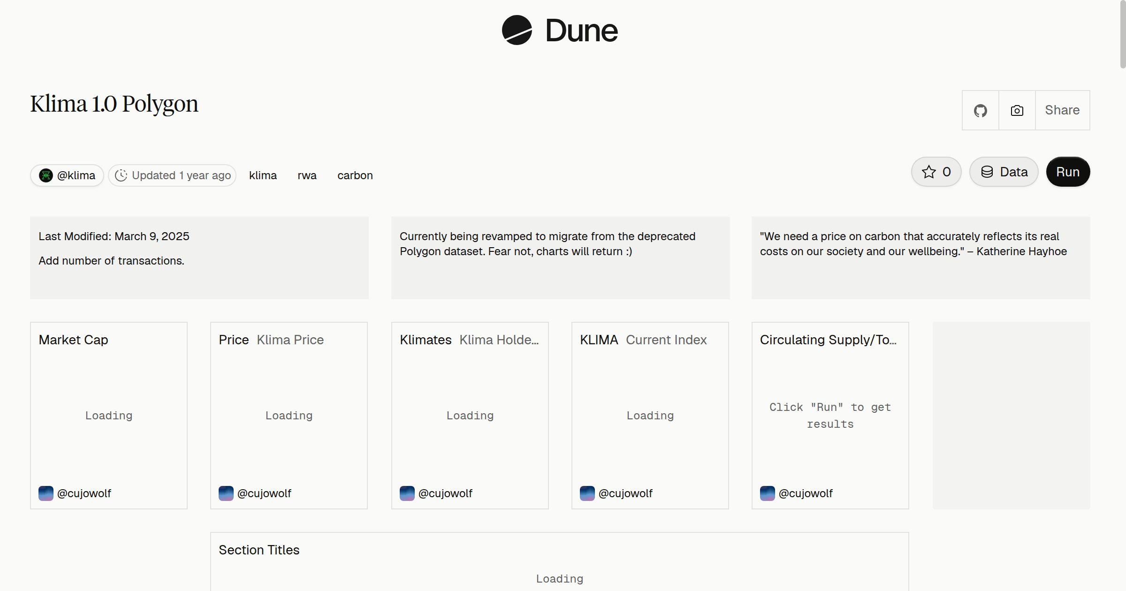Click the Dune wordmark text
Screen dimensions: 1126x591
tap(581, 30)
